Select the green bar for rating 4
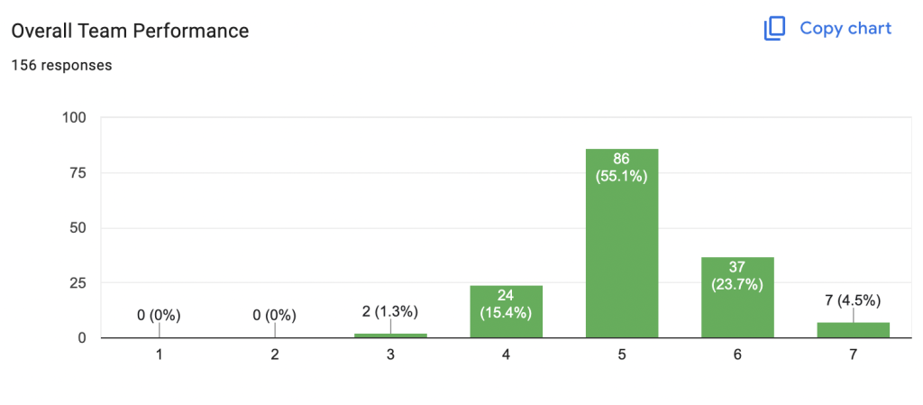923x405 pixels. (507, 312)
